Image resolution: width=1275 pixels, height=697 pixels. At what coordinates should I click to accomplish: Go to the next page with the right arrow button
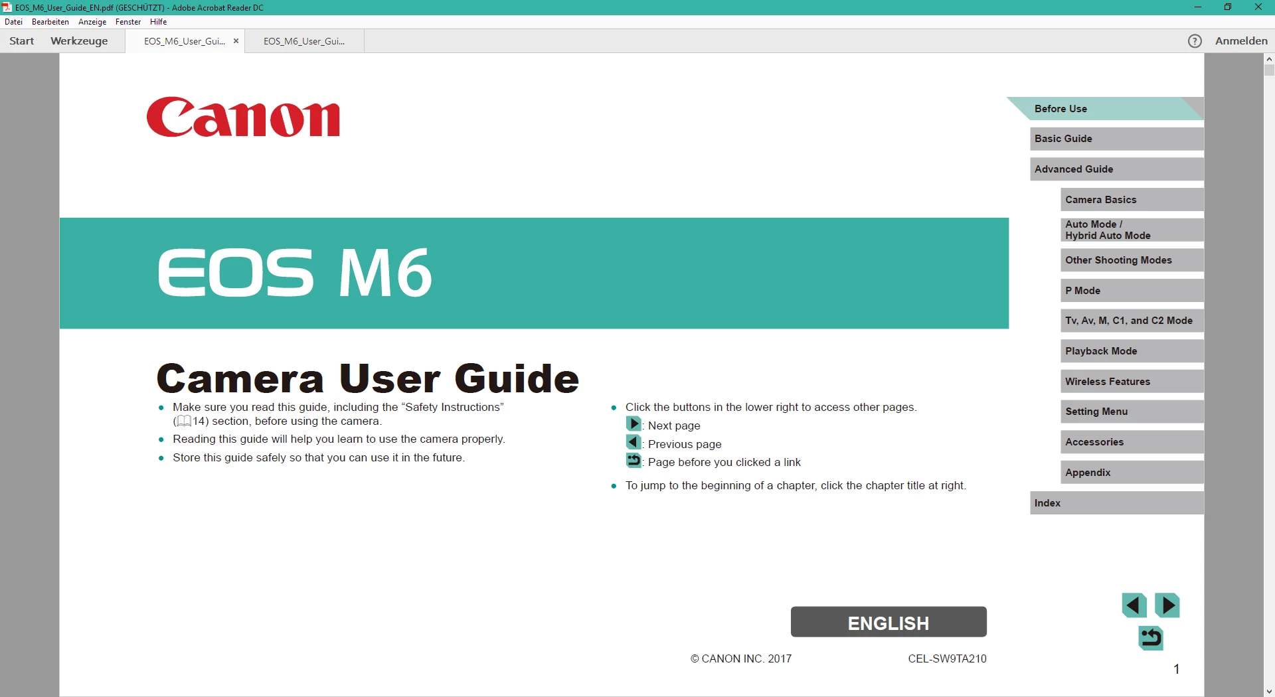(x=1167, y=605)
